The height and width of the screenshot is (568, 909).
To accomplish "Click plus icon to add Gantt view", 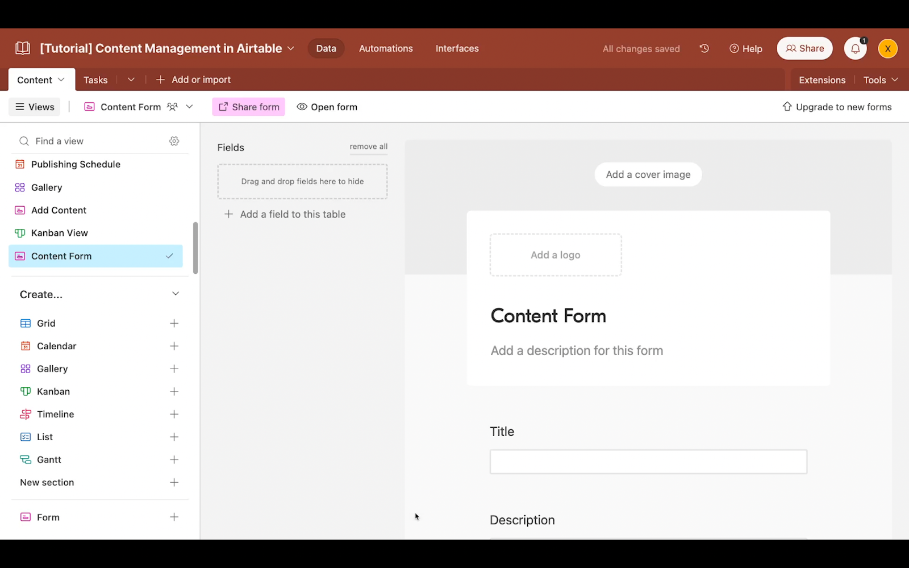I will click(174, 460).
